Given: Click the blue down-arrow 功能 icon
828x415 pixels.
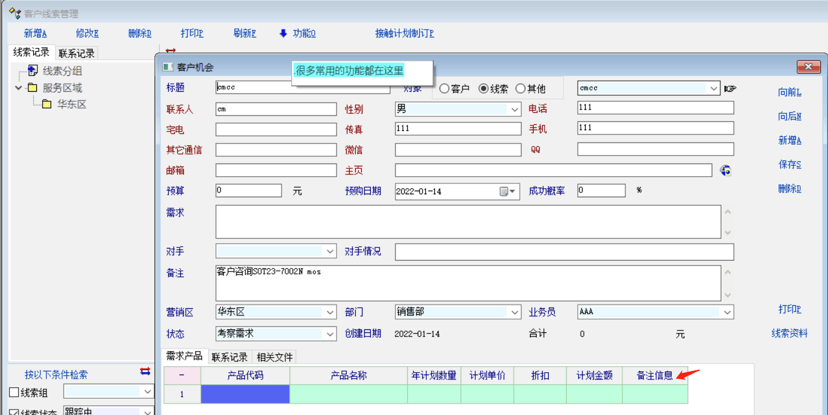Looking at the screenshot, I should tap(283, 33).
